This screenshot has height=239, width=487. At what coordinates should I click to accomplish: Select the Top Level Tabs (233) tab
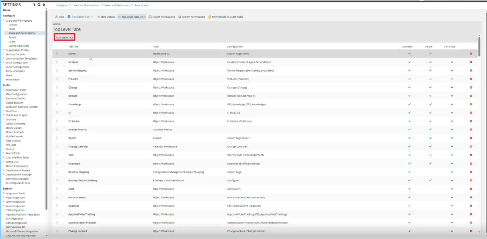[132, 17]
